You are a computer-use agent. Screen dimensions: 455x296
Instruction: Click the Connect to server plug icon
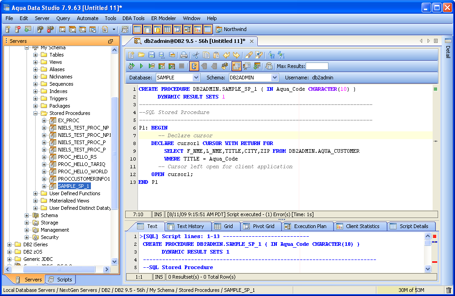click(40, 29)
